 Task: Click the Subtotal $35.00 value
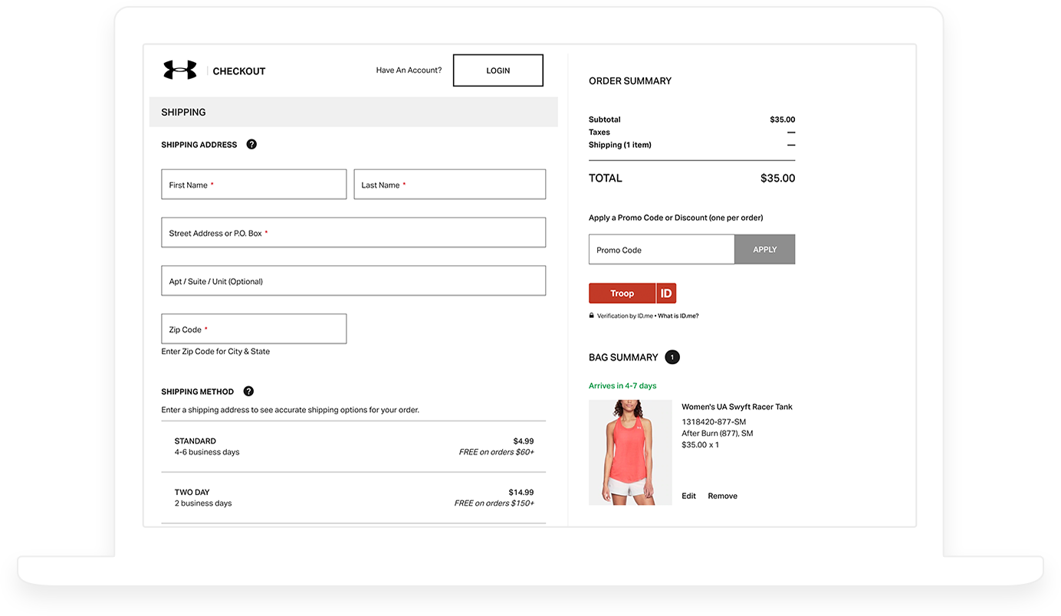click(783, 120)
